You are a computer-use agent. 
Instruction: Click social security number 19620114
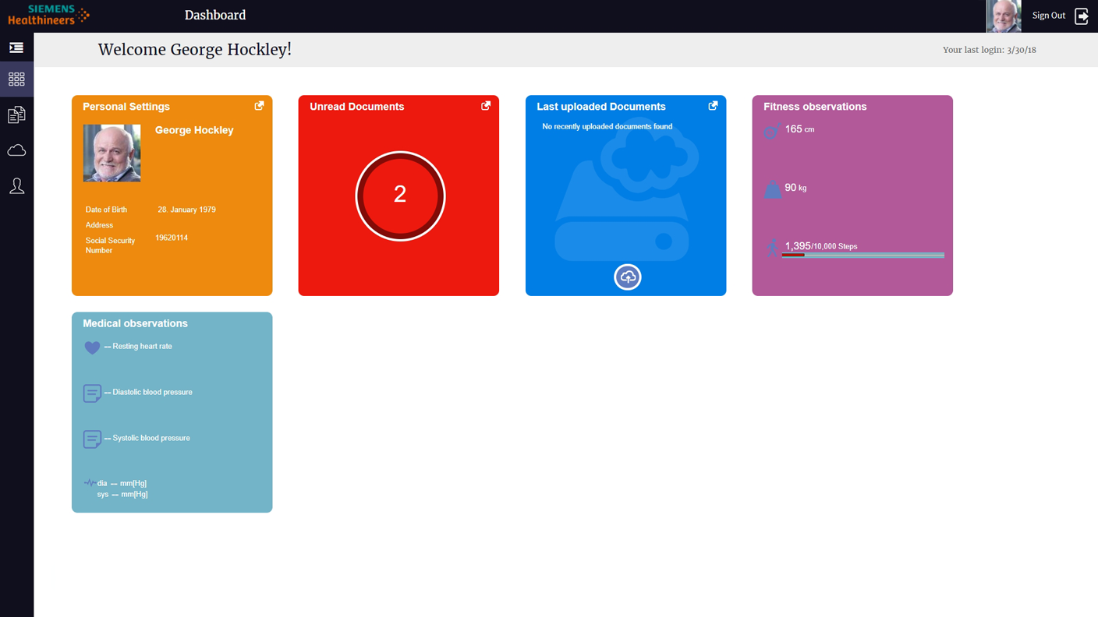point(172,238)
